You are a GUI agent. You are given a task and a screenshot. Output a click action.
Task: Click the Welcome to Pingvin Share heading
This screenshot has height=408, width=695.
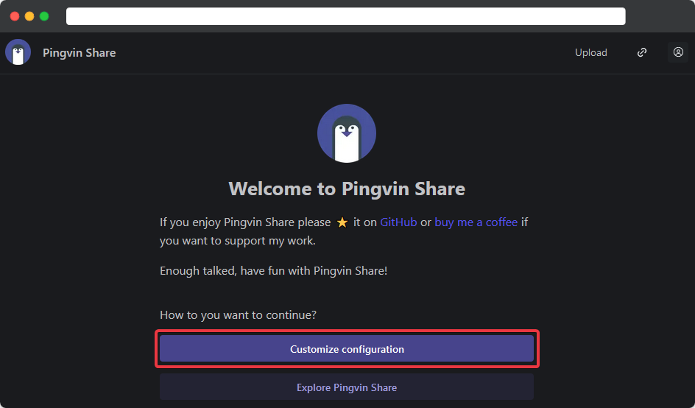click(347, 189)
